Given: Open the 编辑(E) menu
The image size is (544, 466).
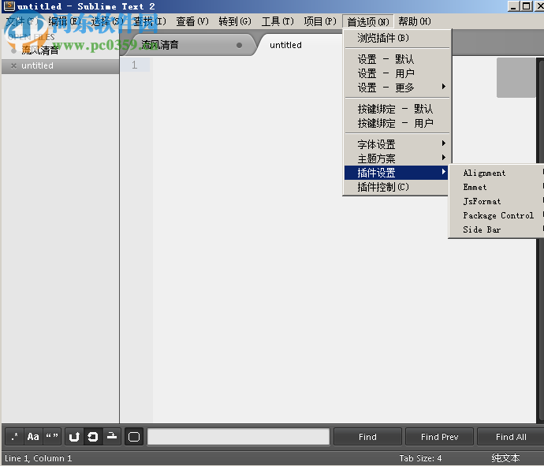Looking at the screenshot, I should point(65,21).
